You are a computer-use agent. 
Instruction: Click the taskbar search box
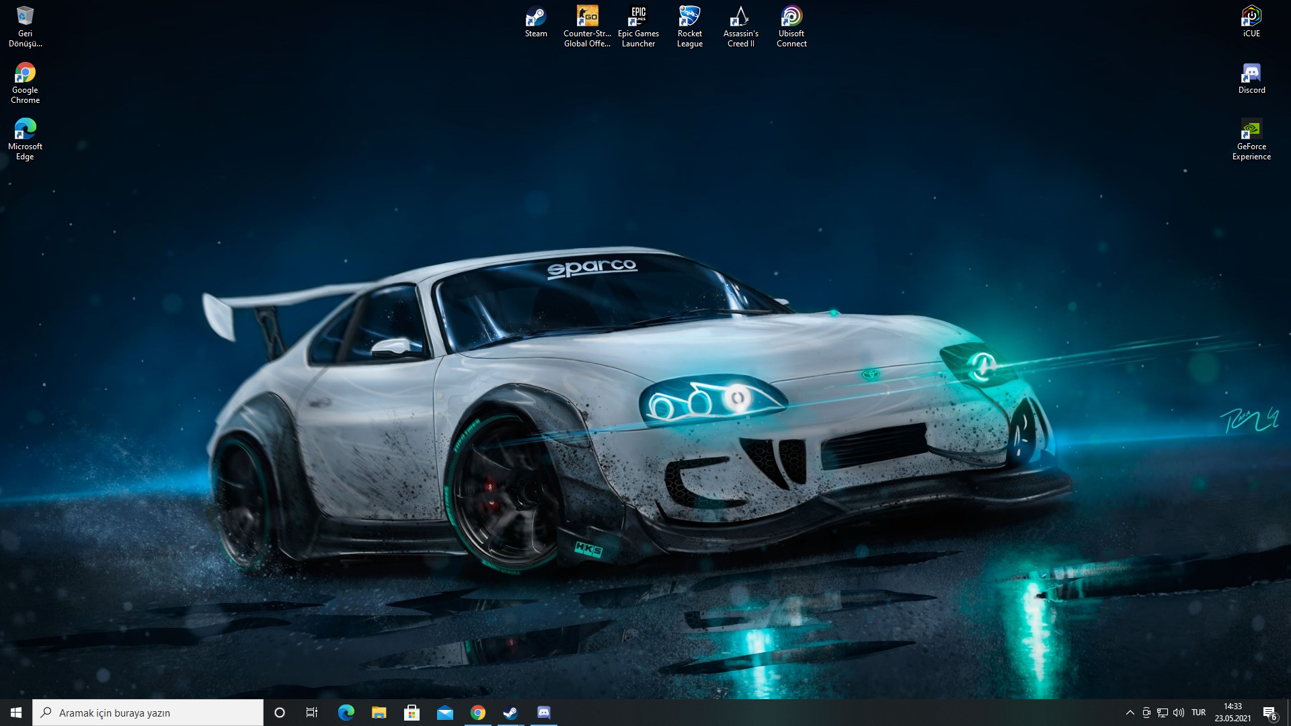coord(148,713)
